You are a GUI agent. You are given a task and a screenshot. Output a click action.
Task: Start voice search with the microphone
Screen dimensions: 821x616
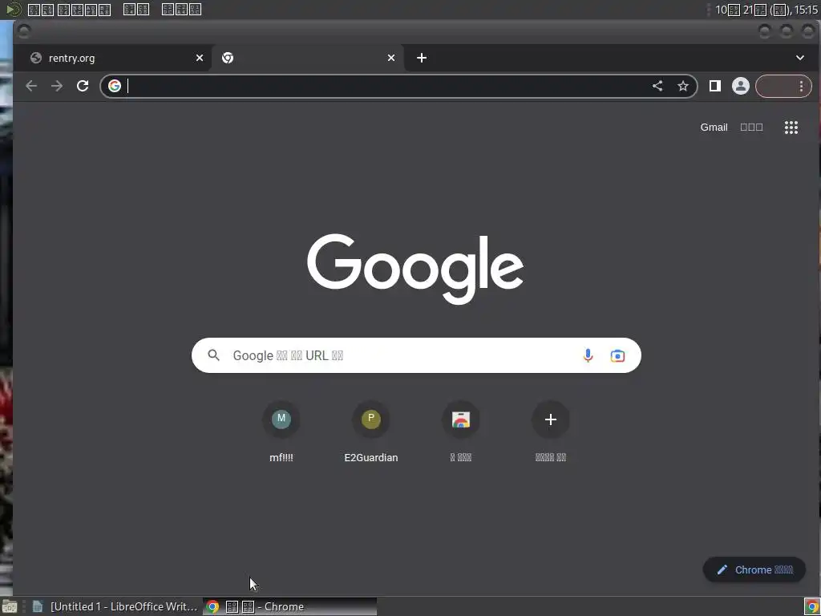(x=588, y=355)
